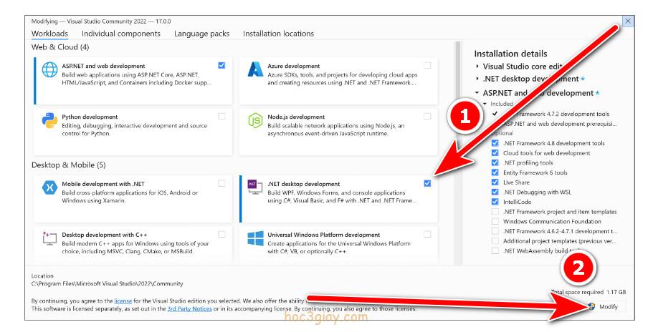Image resolution: width=653 pixels, height=332 pixels.
Task: Click the Universal Windows Platform icon
Action: click(255, 239)
